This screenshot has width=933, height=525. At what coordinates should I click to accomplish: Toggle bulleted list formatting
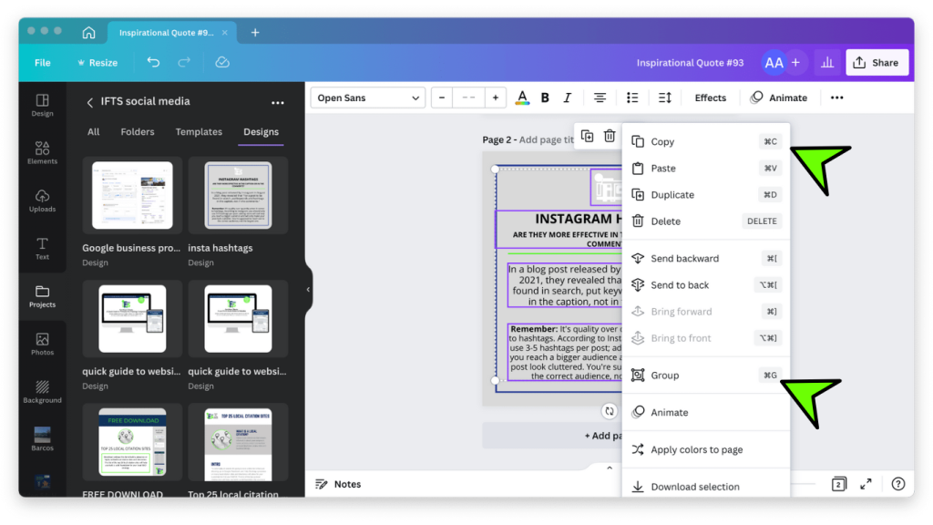(632, 98)
